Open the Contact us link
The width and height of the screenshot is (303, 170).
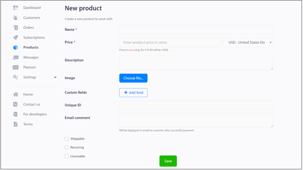coord(32,104)
